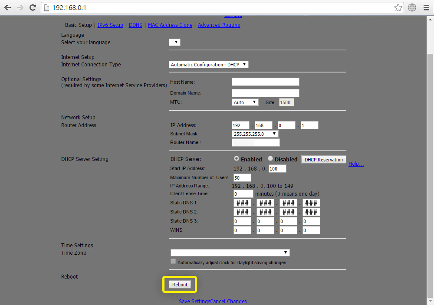Click inside the Host Name input field
434x305 pixels.
[x=265, y=81]
